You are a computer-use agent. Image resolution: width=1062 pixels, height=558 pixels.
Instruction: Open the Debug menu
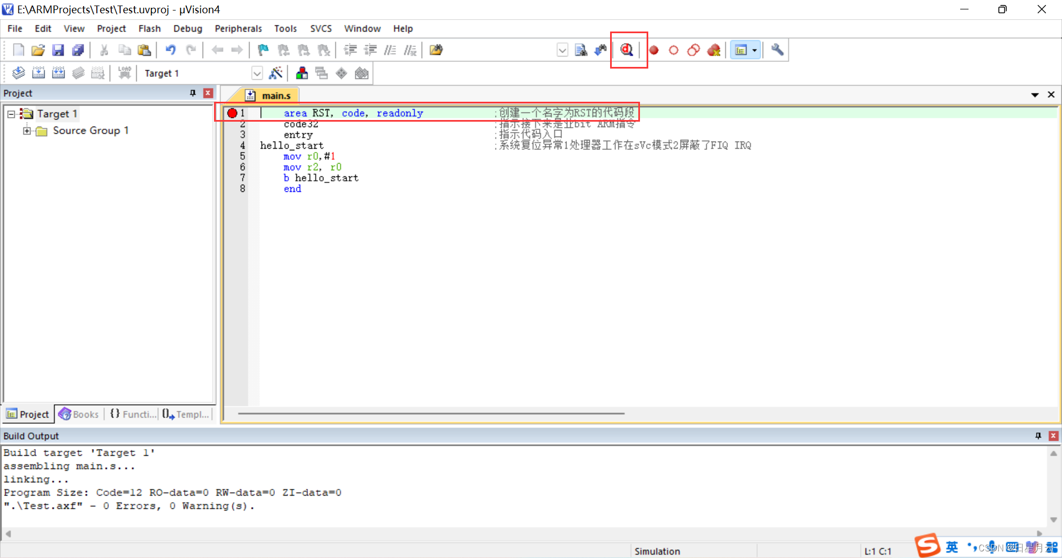click(x=188, y=29)
